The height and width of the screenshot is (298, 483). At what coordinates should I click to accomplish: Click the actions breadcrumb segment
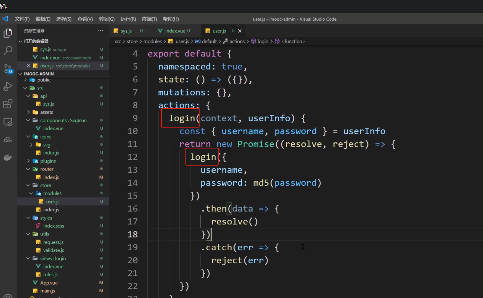click(234, 41)
